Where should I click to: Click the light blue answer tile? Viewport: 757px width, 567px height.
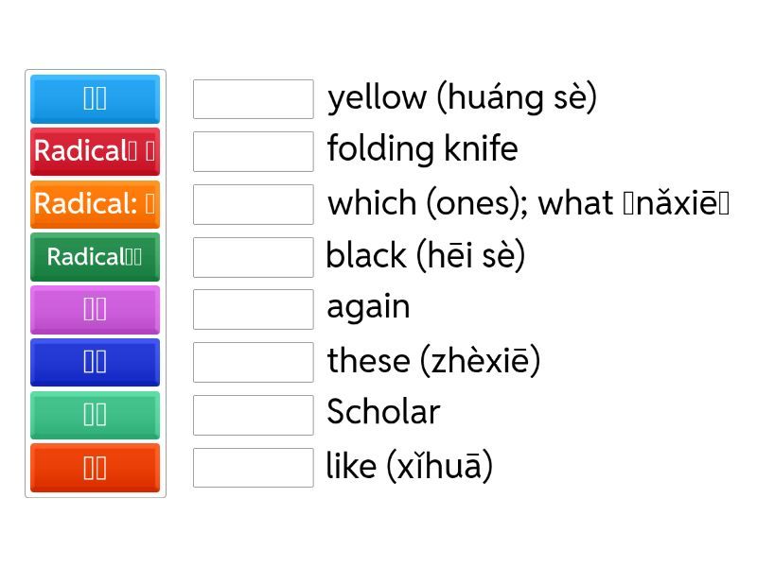point(95,98)
